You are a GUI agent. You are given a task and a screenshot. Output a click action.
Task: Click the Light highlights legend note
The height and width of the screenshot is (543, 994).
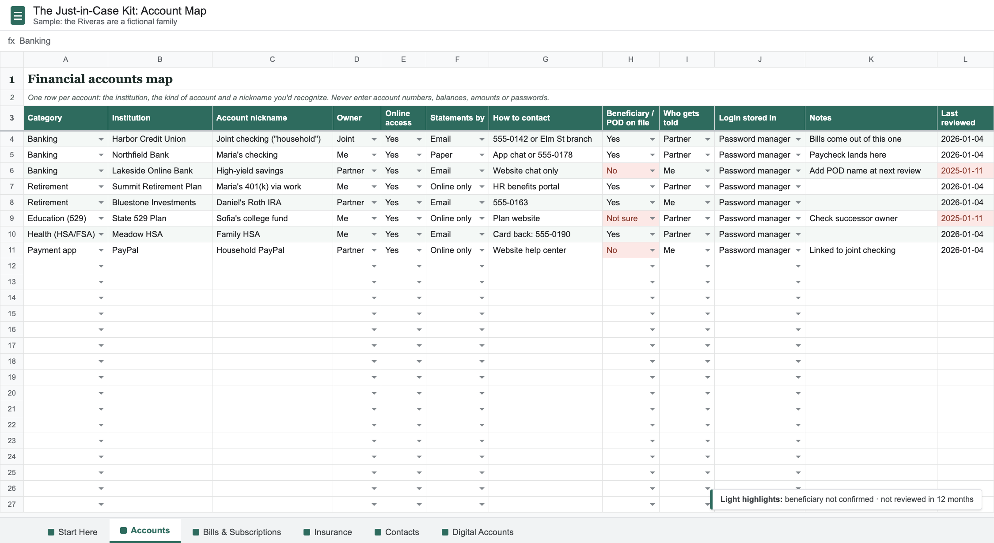pos(846,499)
